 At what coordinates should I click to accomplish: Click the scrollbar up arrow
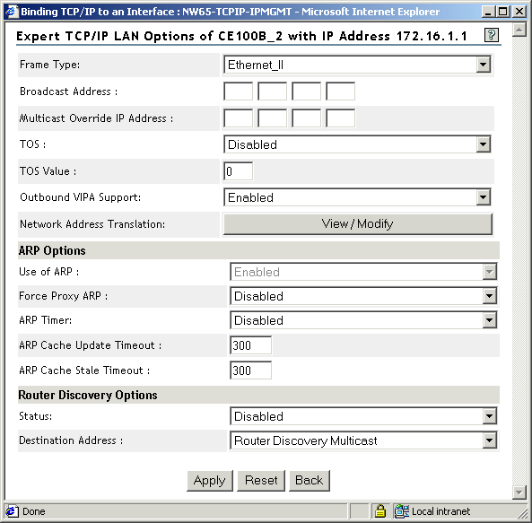pyautogui.click(x=519, y=31)
